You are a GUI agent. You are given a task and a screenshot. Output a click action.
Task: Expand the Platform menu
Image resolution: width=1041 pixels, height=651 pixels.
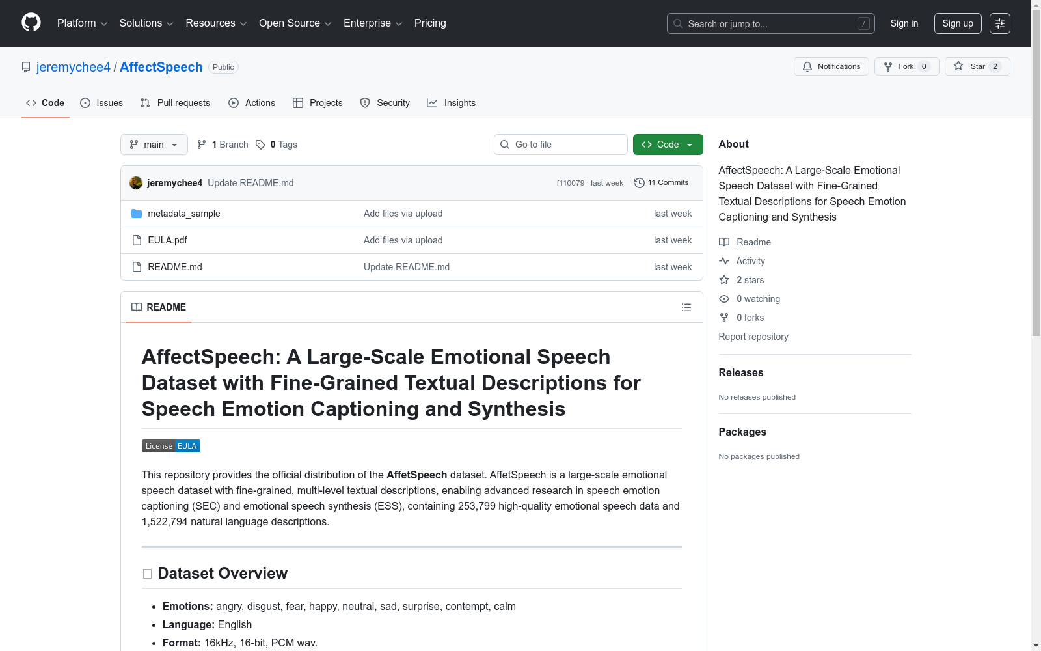tap(82, 23)
